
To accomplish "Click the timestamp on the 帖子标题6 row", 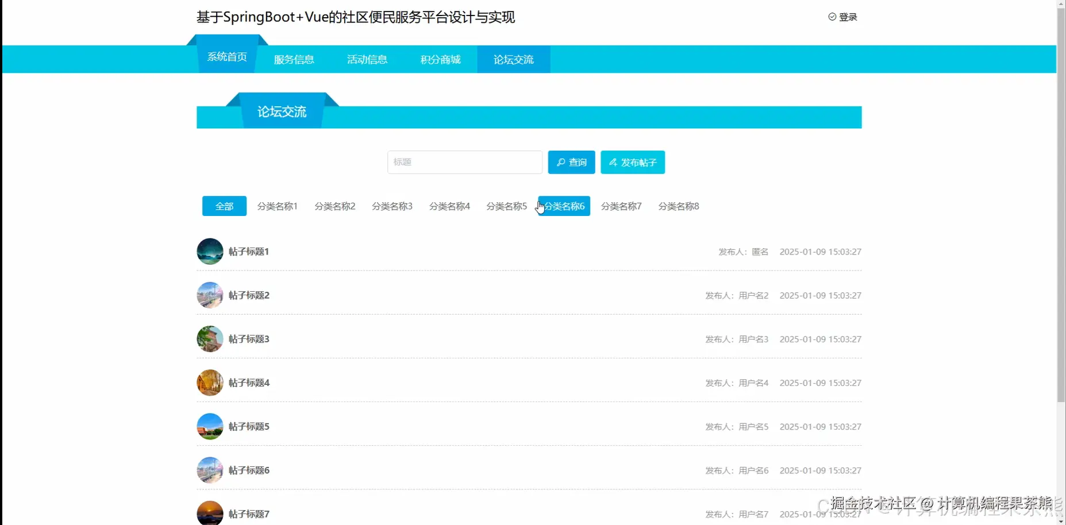I will coord(821,470).
